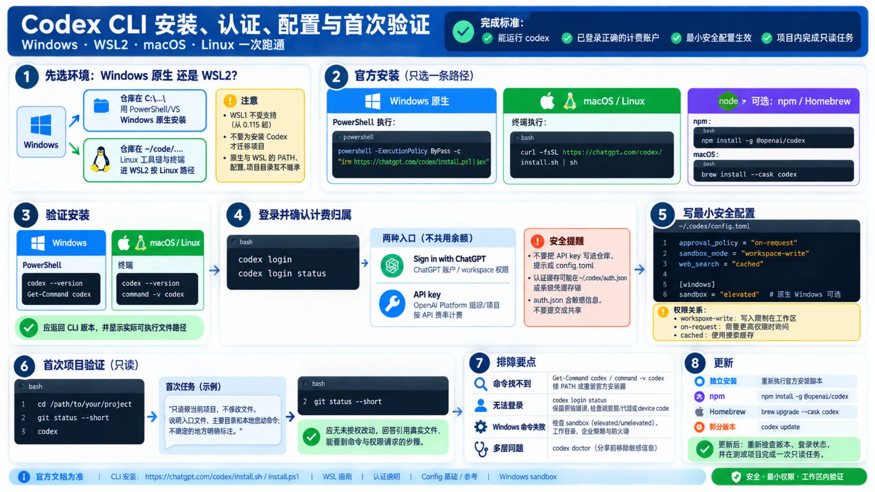This screenshot has height=492, width=875.
Task: Click the ChatGPT logo beside Sign in with ChatGPT
Action: [x=392, y=265]
